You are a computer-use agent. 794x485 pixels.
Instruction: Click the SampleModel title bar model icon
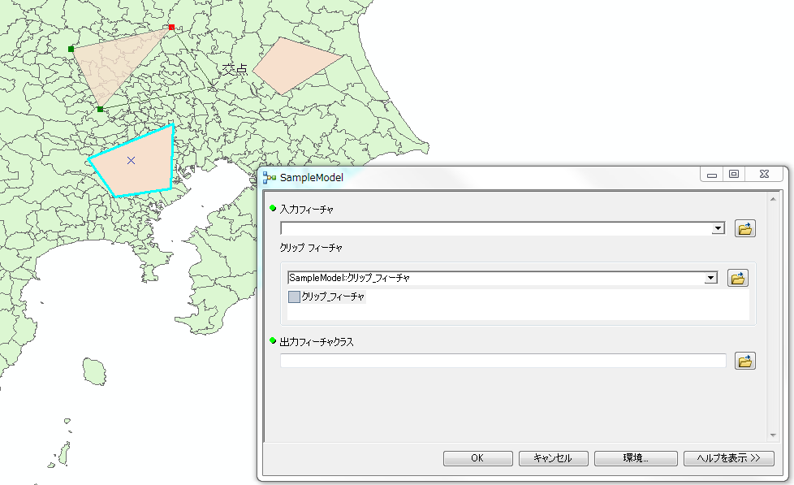(x=270, y=178)
